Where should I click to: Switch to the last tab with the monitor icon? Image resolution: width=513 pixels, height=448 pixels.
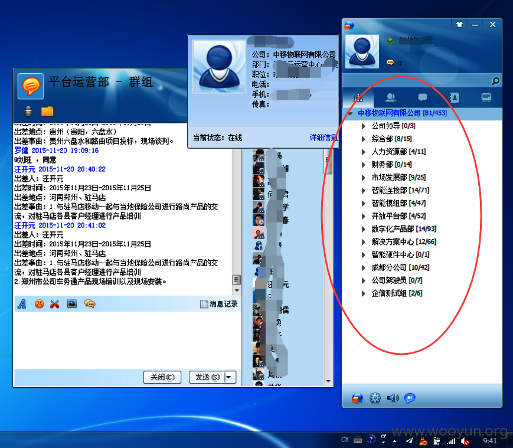pos(486,97)
